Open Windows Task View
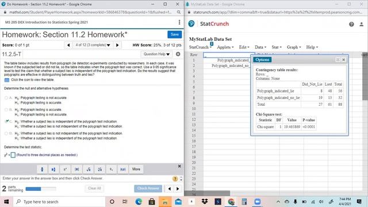The height and width of the screenshot is (207, 368). (125, 202)
